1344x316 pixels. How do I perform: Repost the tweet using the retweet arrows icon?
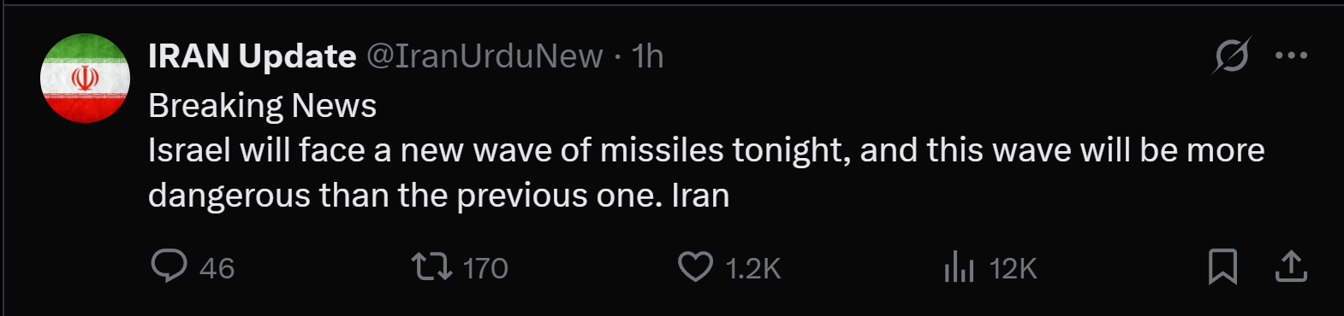tap(432, 266)
